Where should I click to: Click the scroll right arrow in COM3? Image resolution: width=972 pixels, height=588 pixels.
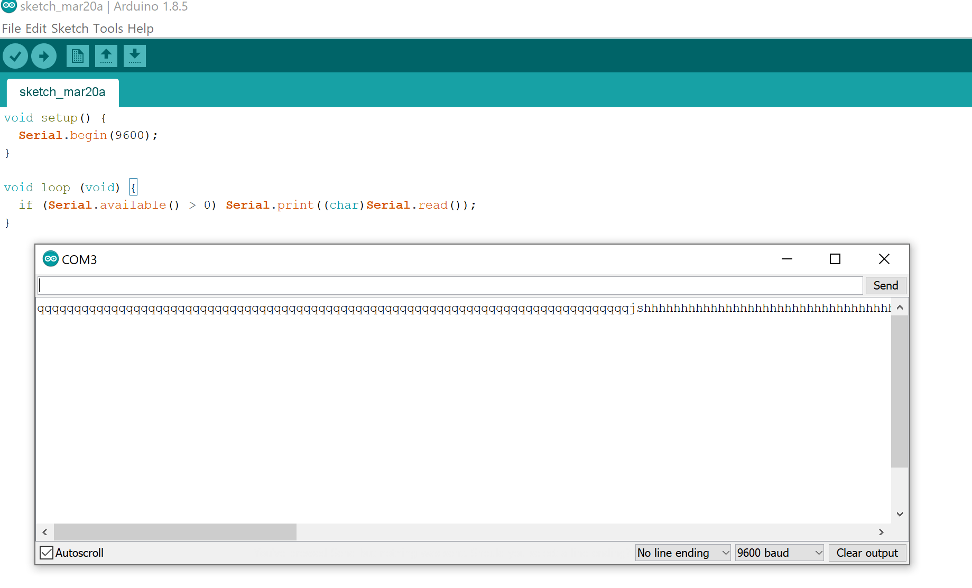point(881,532)
